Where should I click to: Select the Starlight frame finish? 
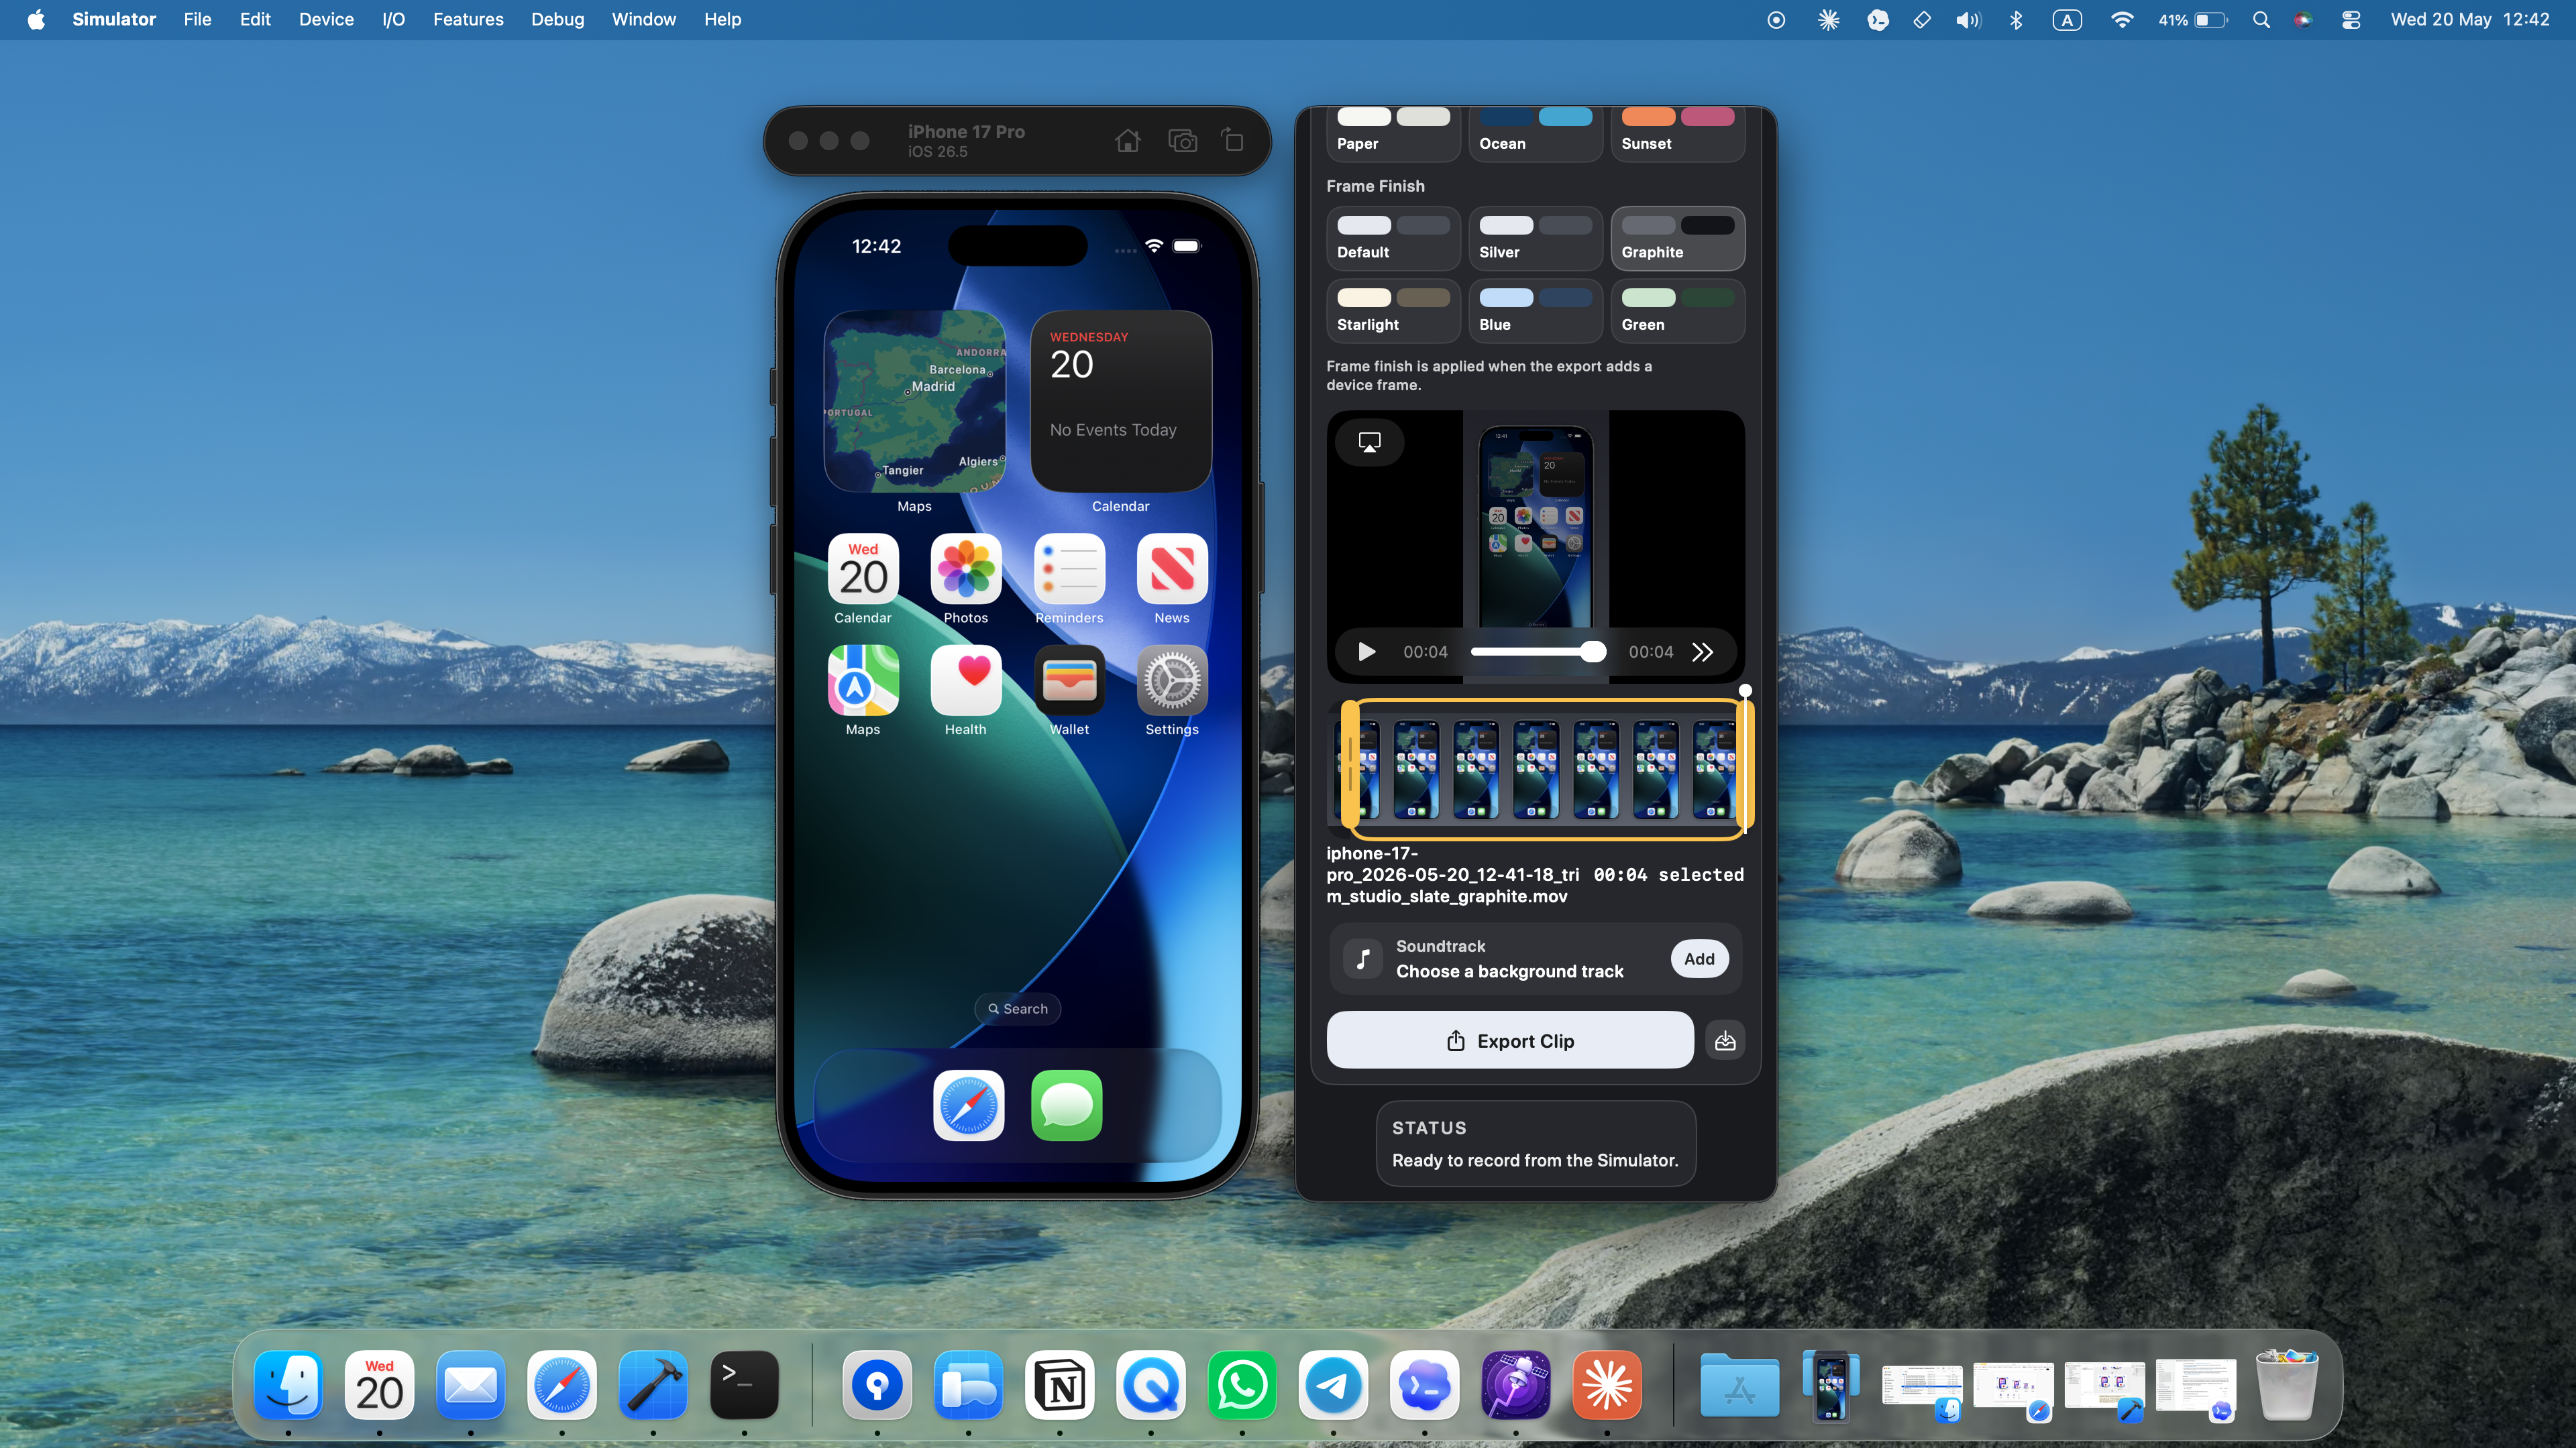[1393, 311]
